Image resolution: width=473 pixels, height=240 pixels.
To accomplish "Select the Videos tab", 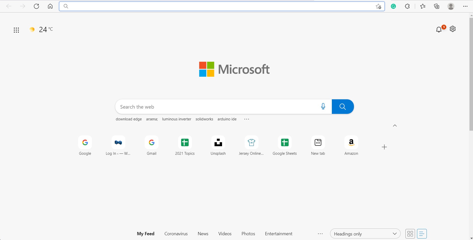I will 225,234.
